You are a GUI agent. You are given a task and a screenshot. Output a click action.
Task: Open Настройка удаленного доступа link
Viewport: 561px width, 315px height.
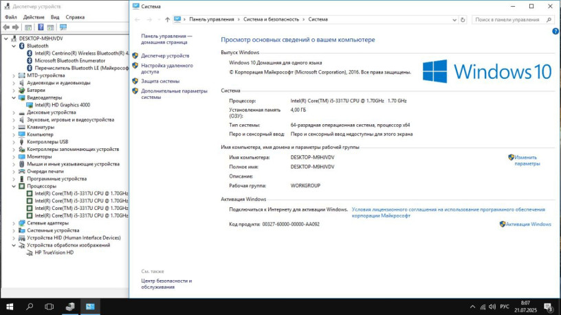pos(167,69)
